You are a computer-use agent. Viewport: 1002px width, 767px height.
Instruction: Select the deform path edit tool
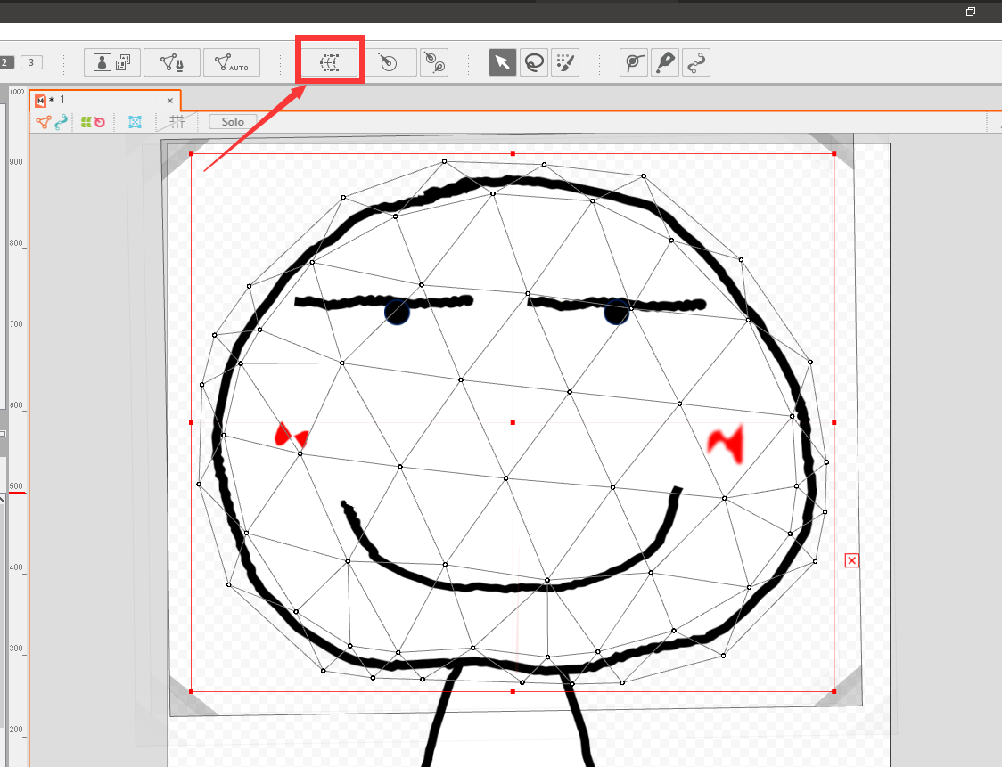point(695,62)
